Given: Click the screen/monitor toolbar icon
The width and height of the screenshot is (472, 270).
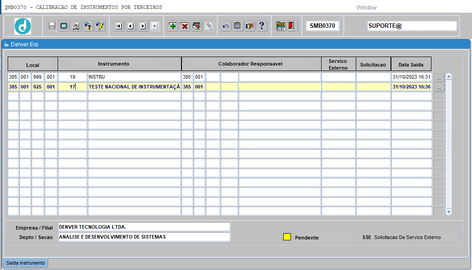Looking at the screenshot, I should (64, 26).
